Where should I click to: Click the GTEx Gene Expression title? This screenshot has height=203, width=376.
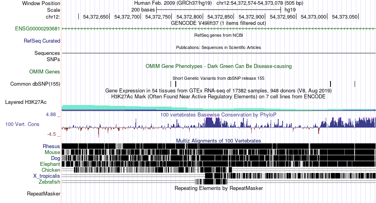click(x=218, y=91)
